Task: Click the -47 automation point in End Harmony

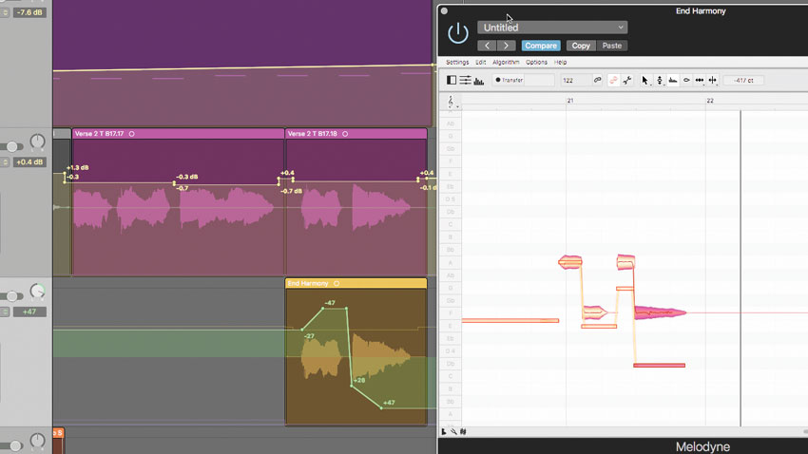Action: pyautogui.click(x=323, y=308)
